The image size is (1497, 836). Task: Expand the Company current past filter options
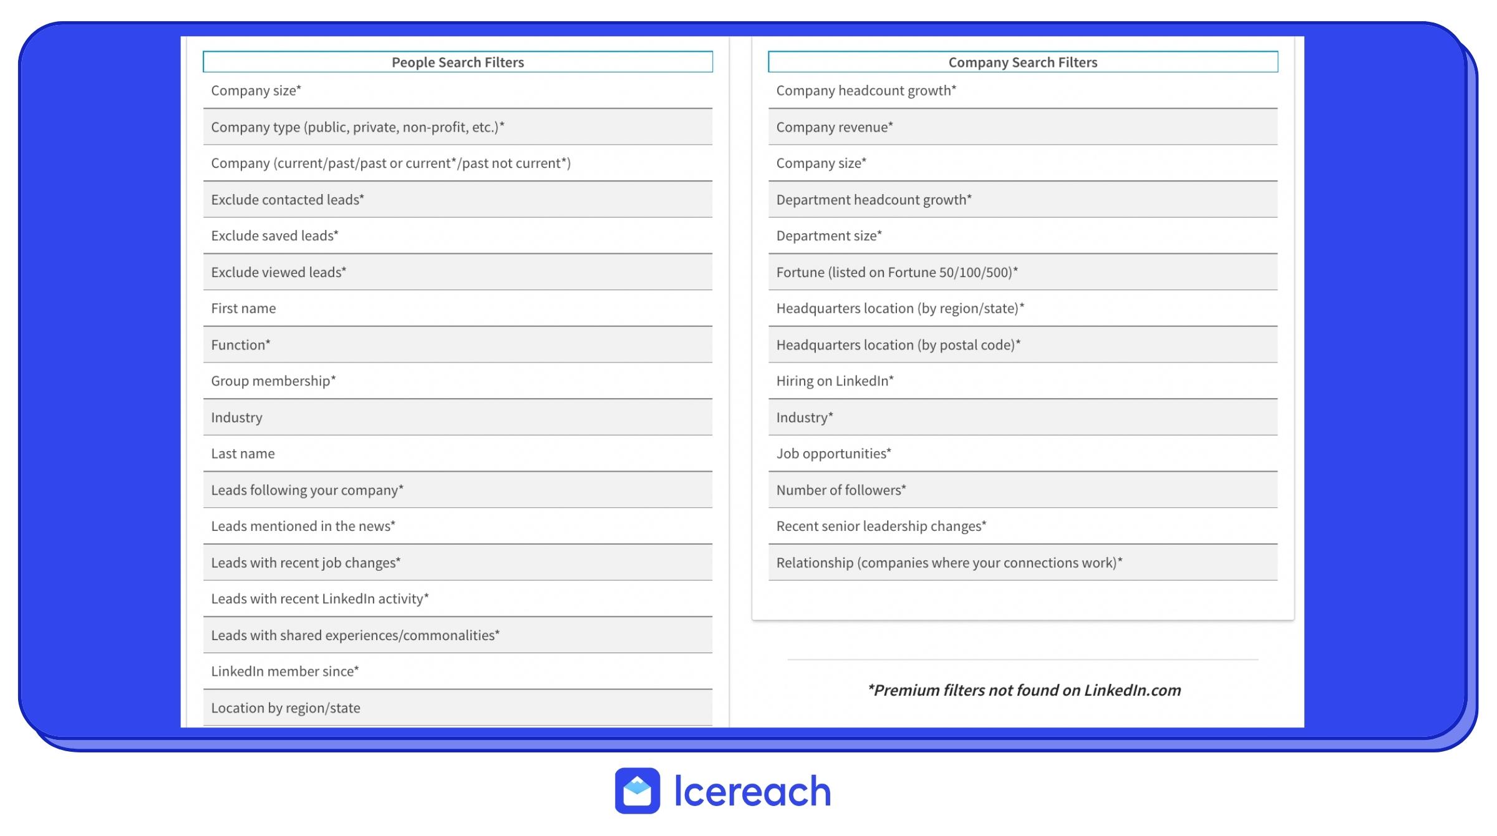click(458, 162)
